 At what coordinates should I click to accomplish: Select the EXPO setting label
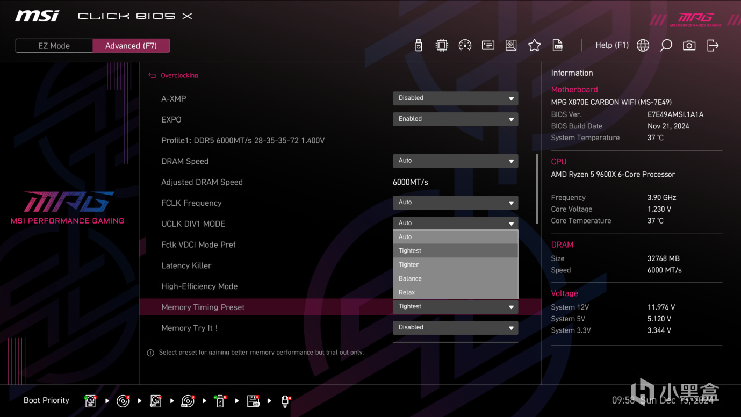[x=171, y=120]
